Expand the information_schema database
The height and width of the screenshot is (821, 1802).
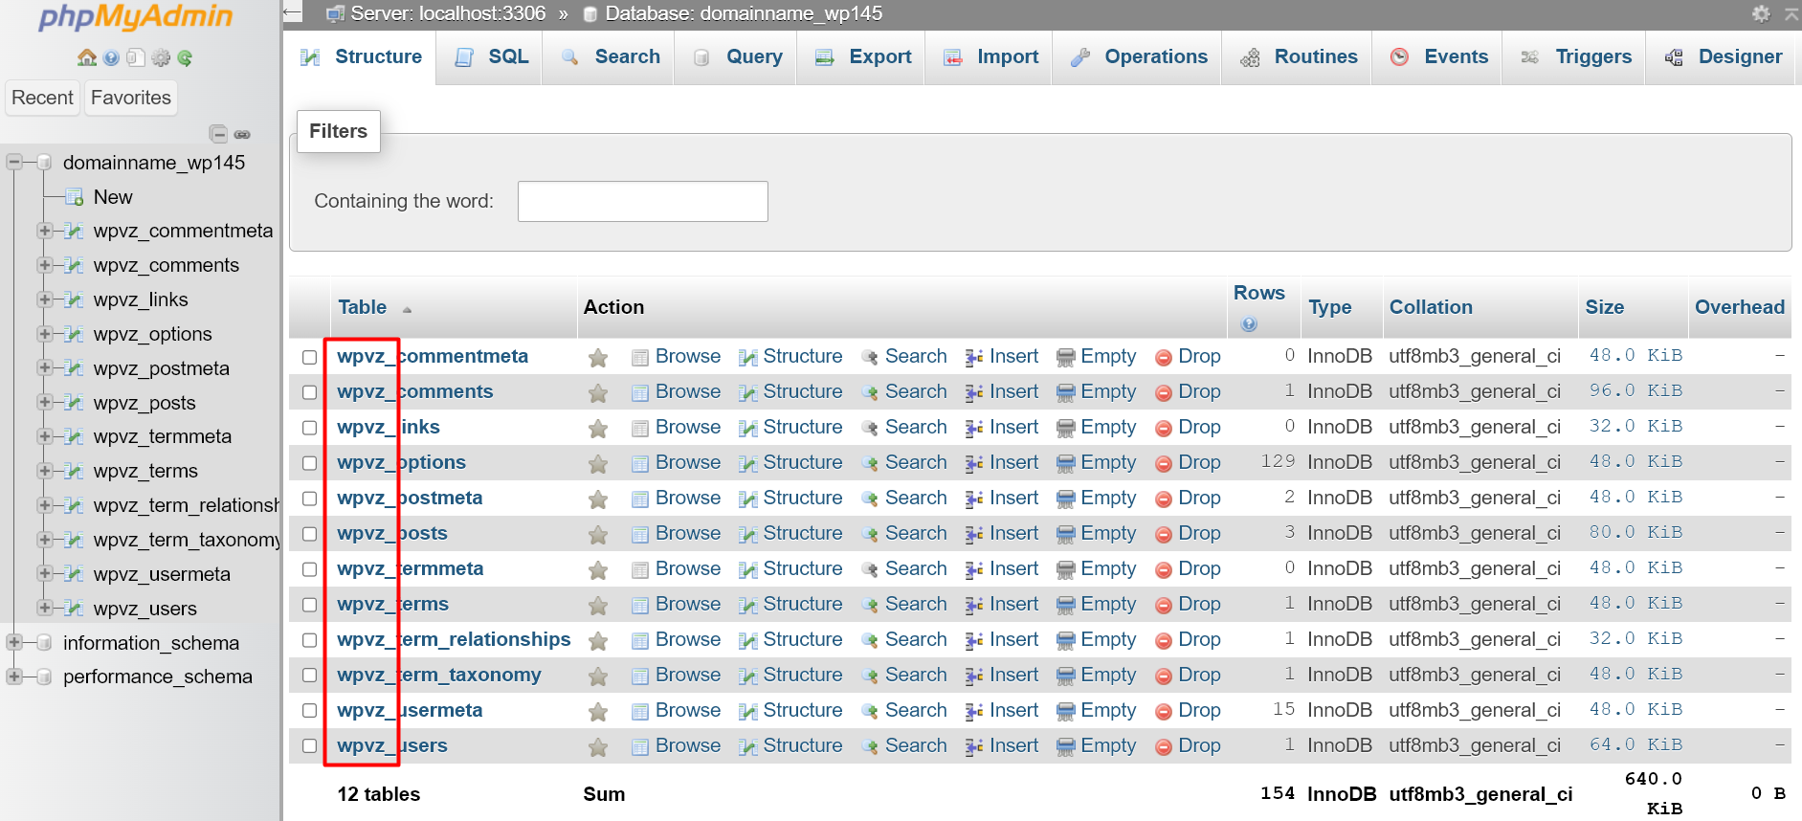click(13, 642)
